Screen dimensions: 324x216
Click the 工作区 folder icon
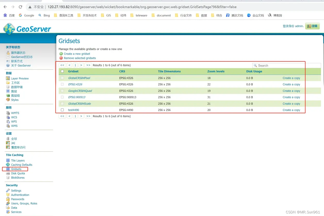tap(8, 83)
